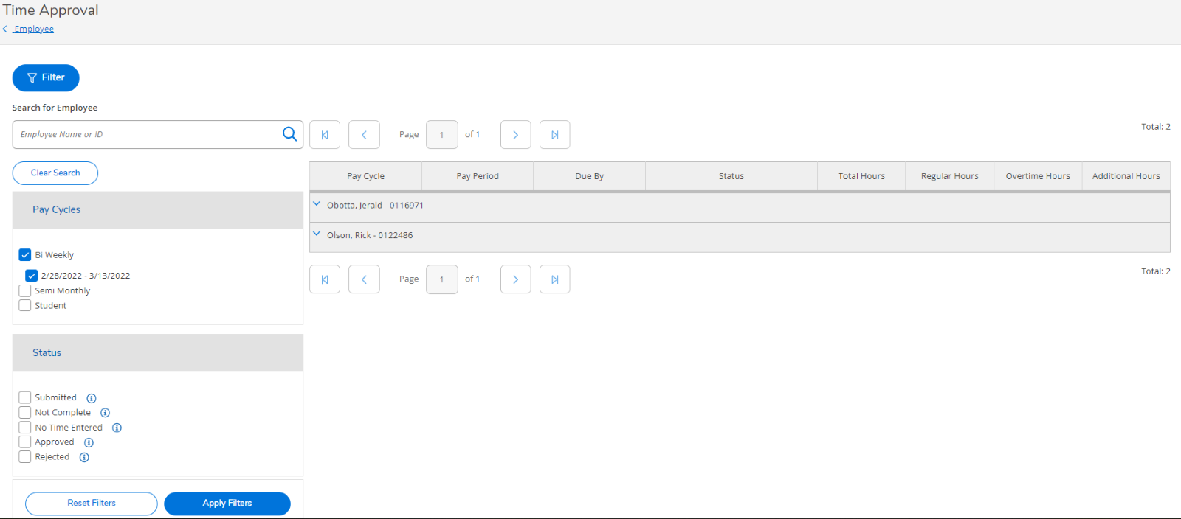Go to previous page in top pagination
1181x519 pixels.
point(364,135)
